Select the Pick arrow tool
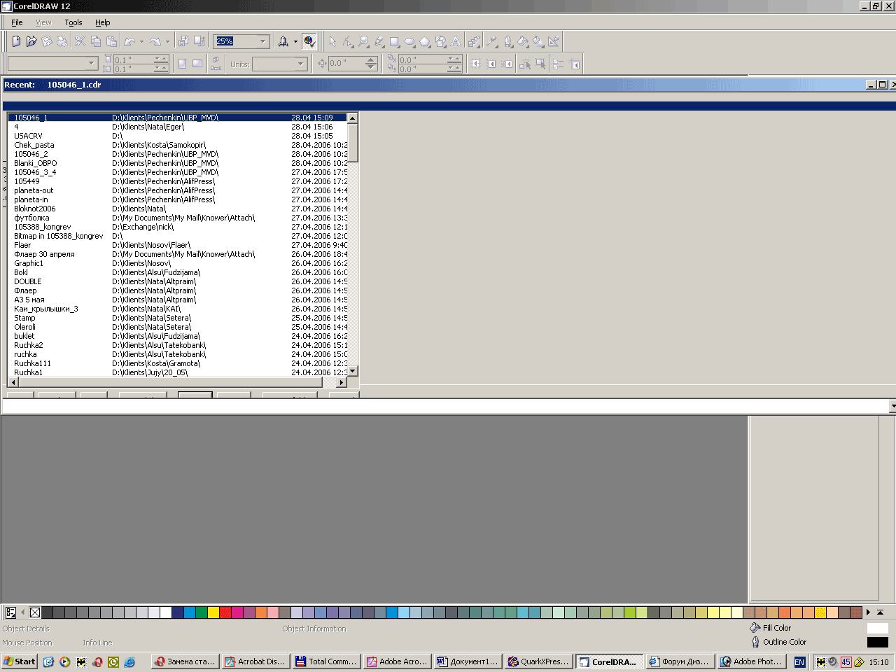This screenshot has width=896, height=672. (332, 41)
